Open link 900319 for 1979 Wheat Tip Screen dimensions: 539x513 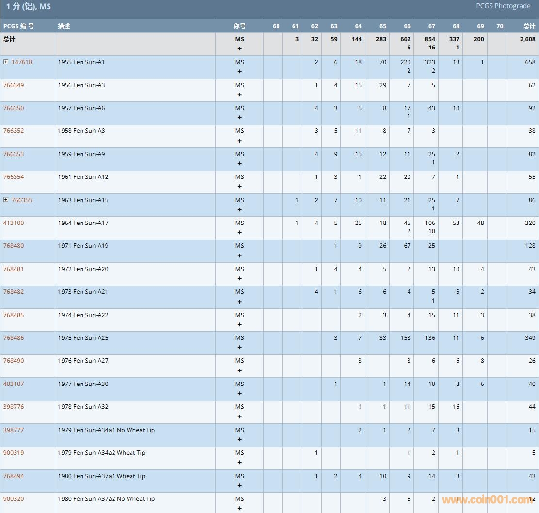[x=14, y=453]
